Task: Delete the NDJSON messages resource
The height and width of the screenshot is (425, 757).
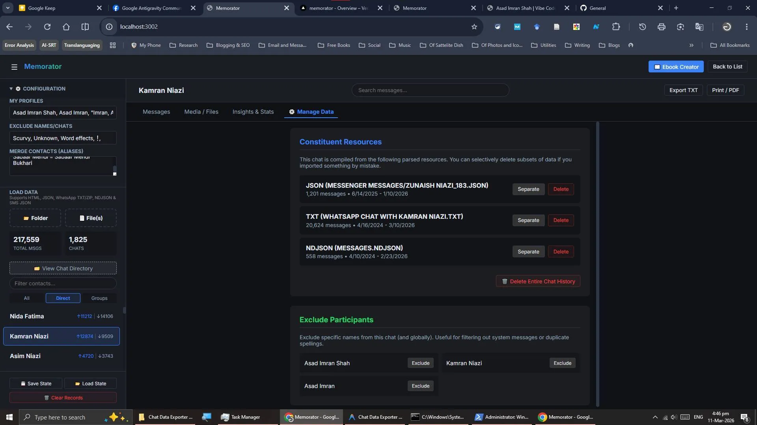Action: point(561,252)
